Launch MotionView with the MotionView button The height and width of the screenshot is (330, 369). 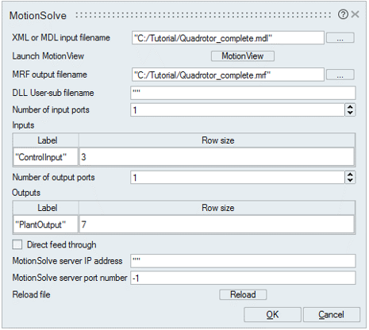point(243,56)
